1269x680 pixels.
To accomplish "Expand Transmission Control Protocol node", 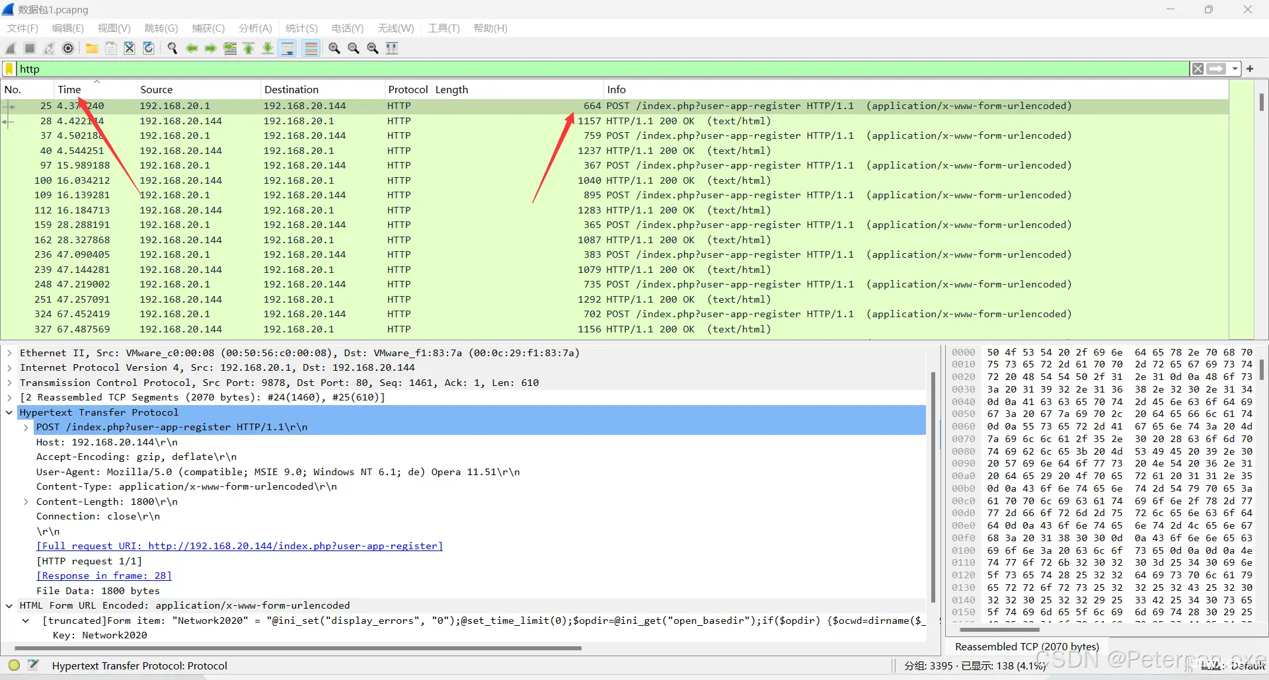I will 9,383.
